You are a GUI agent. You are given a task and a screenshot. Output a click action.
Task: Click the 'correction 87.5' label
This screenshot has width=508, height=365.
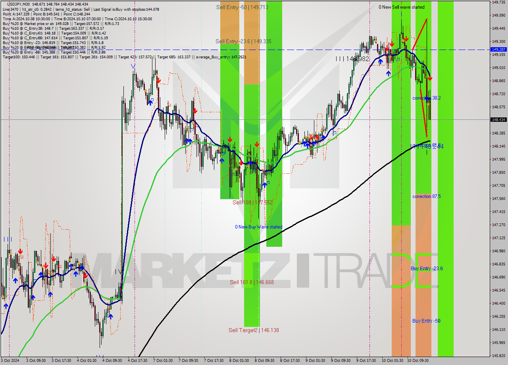coord(426,196)
